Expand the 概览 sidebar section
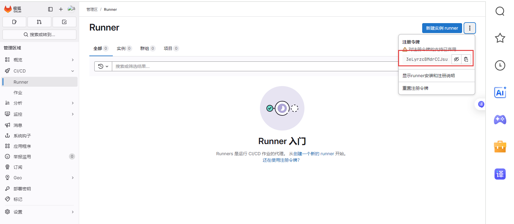Screen dimensions: 514x224 coord(39,60)
